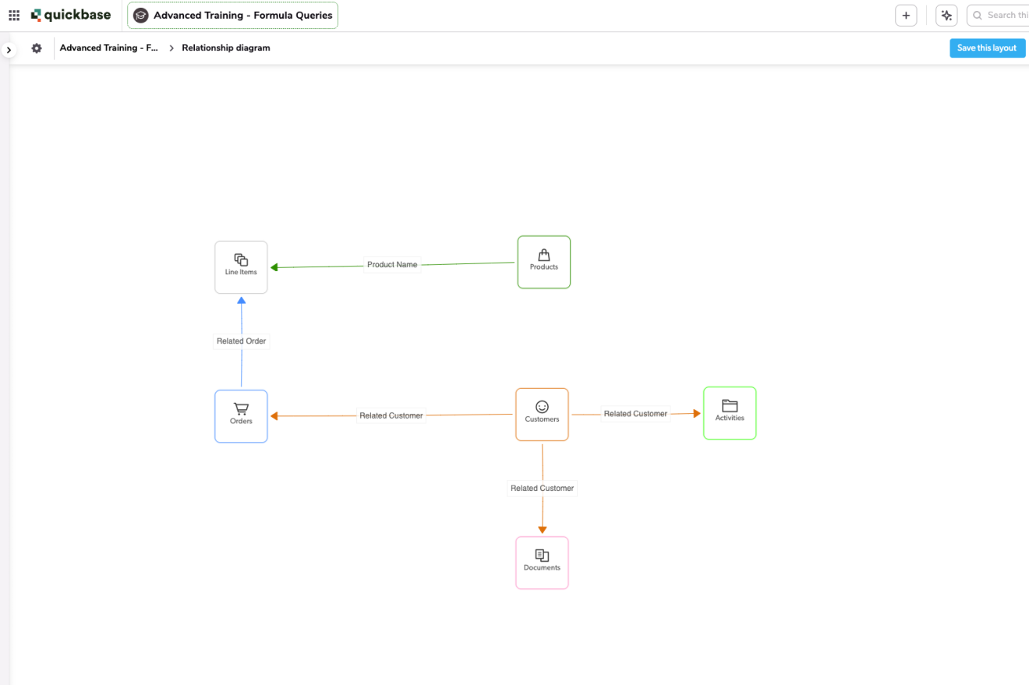Select the Customers table node
This screenshot has width=1029, height=685.
click(x=542, y=414)
